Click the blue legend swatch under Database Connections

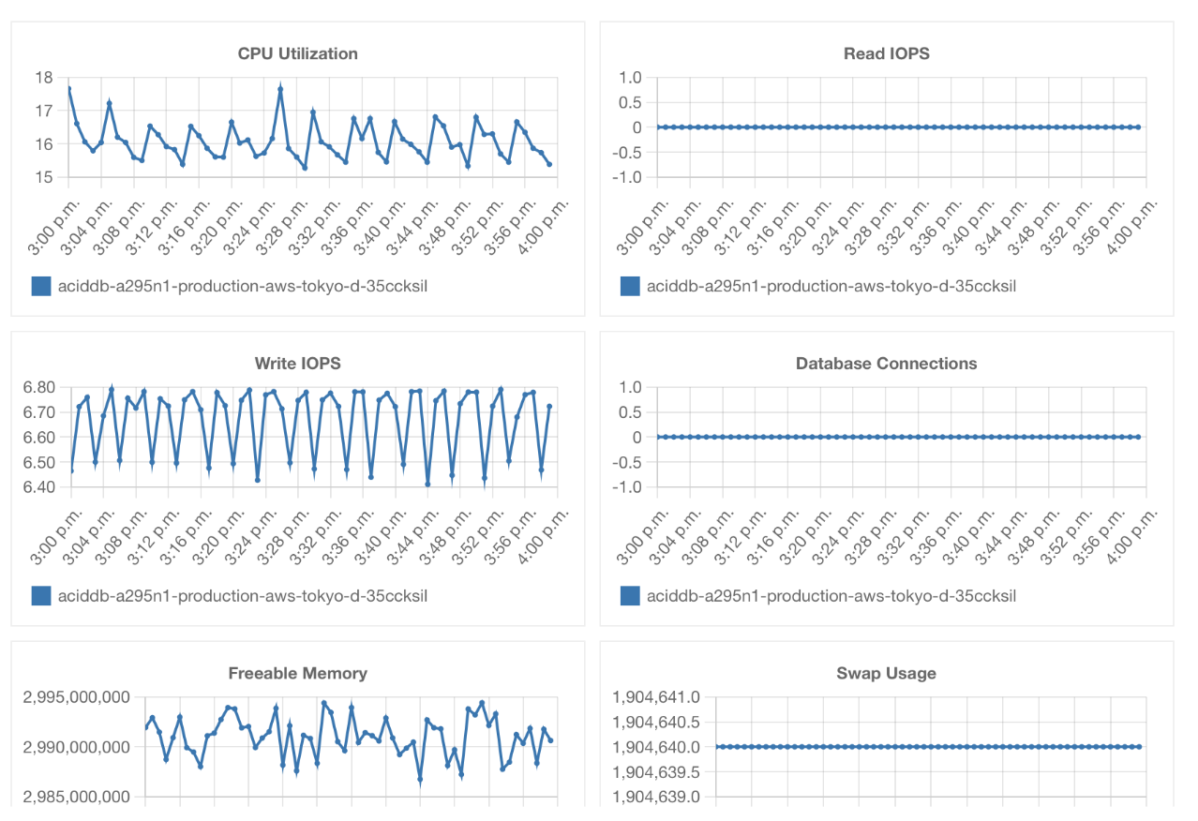click(630, 595)
